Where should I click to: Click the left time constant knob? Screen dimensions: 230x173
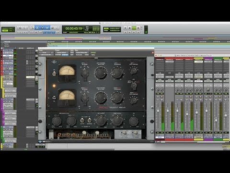click(x=133, y=71)
